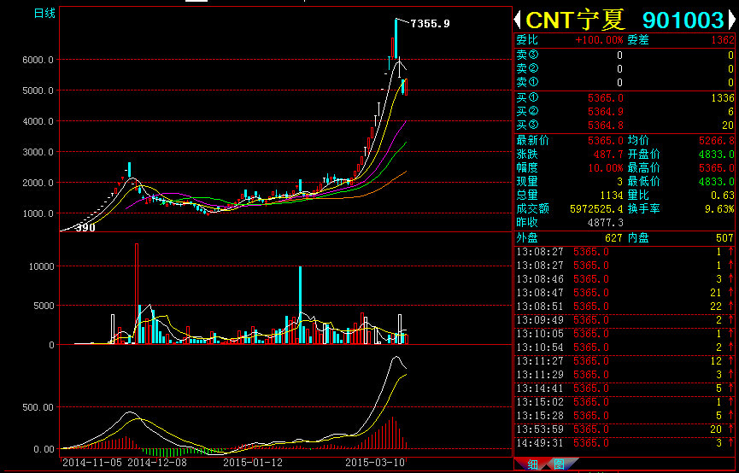Screen dimensions: 739x473
Task: Click the 1000.0 price axis label
Action: click(38, 213)
